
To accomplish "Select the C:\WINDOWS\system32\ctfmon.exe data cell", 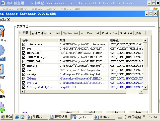I will 83,45.
